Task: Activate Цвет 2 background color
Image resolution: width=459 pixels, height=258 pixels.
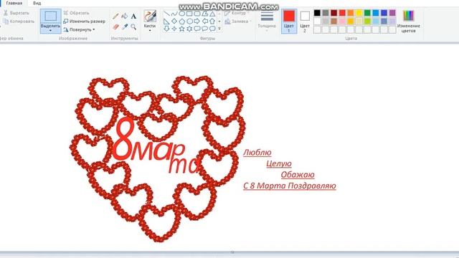Action: 305,21
